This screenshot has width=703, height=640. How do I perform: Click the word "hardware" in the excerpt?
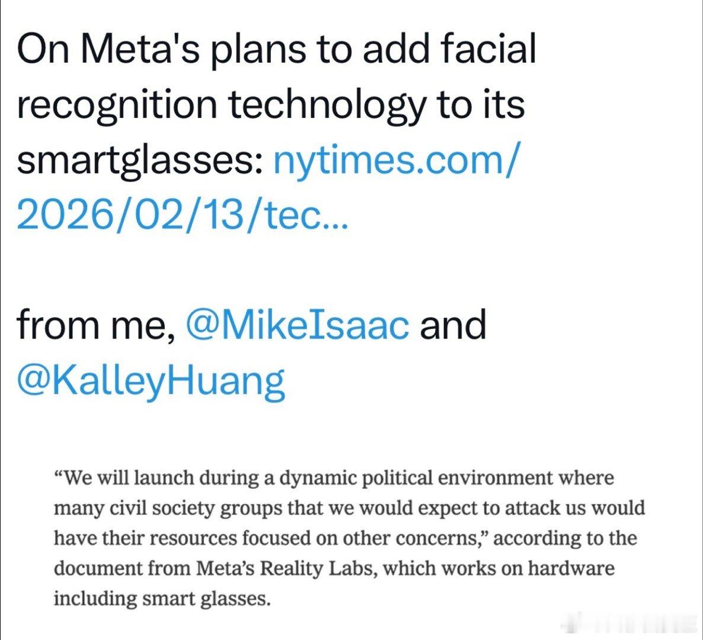(x=571, y=568)
